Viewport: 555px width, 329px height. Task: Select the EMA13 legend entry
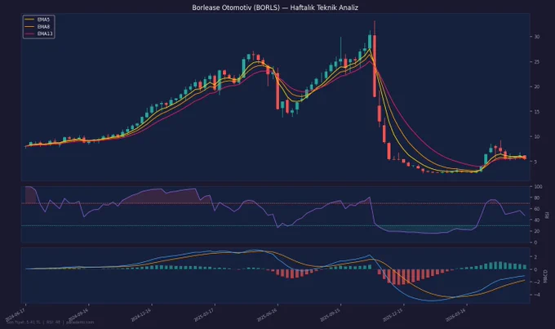point(39,33)
